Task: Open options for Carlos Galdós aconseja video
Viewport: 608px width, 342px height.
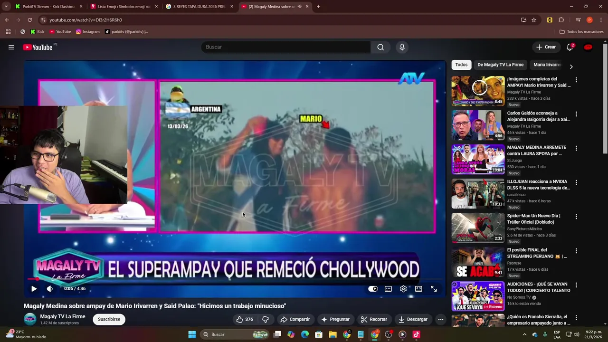Action: point(576,114)
